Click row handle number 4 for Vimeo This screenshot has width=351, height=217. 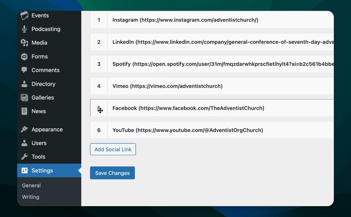(x=99, y=86)
